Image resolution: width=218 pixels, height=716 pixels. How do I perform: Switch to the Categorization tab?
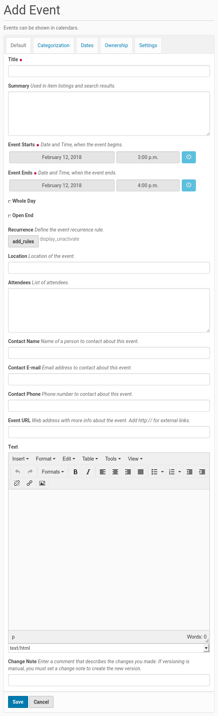pyautogui.click(x=53, y=45)
